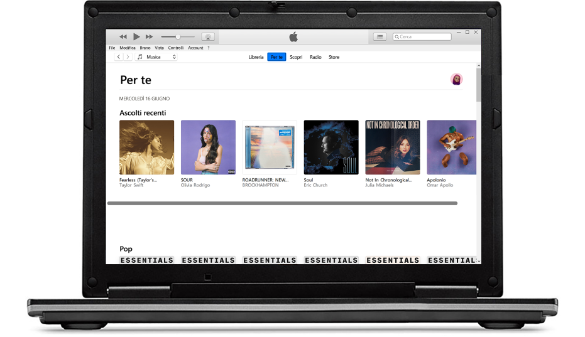Open Not In Chronological Order album cover

(x=393, y=147)
